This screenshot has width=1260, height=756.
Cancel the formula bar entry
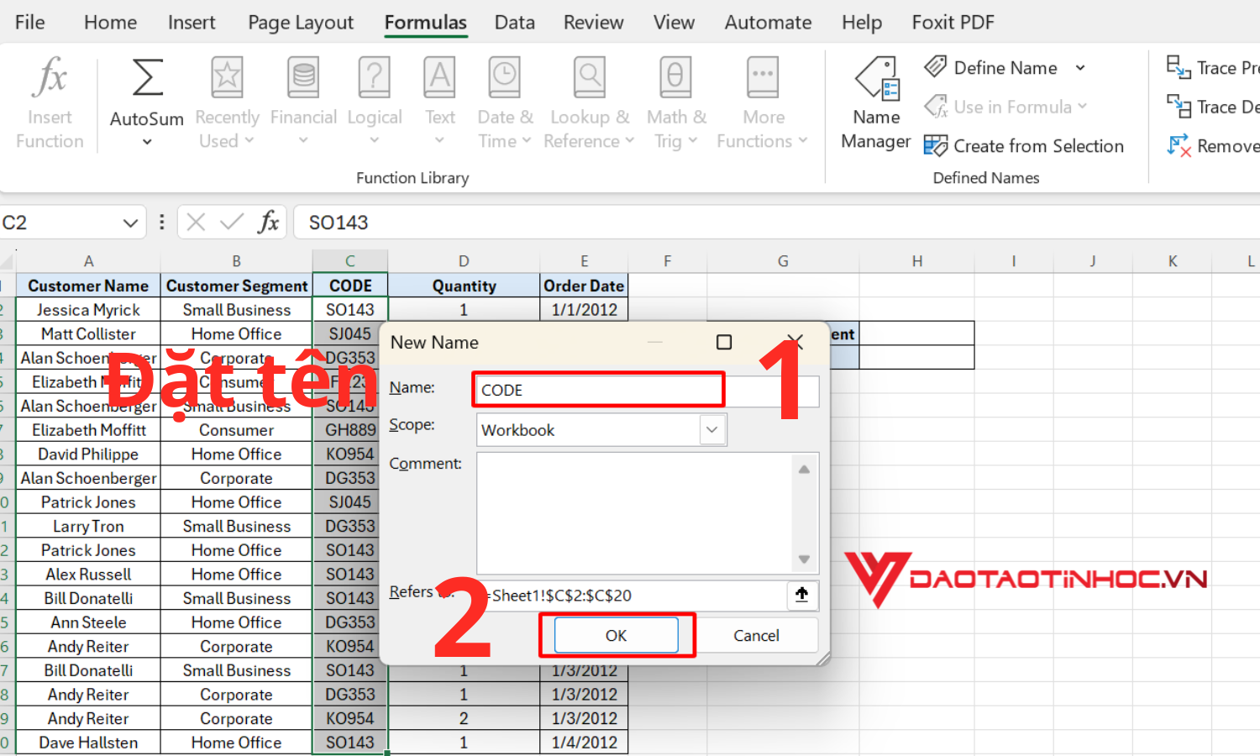(196, 223)
